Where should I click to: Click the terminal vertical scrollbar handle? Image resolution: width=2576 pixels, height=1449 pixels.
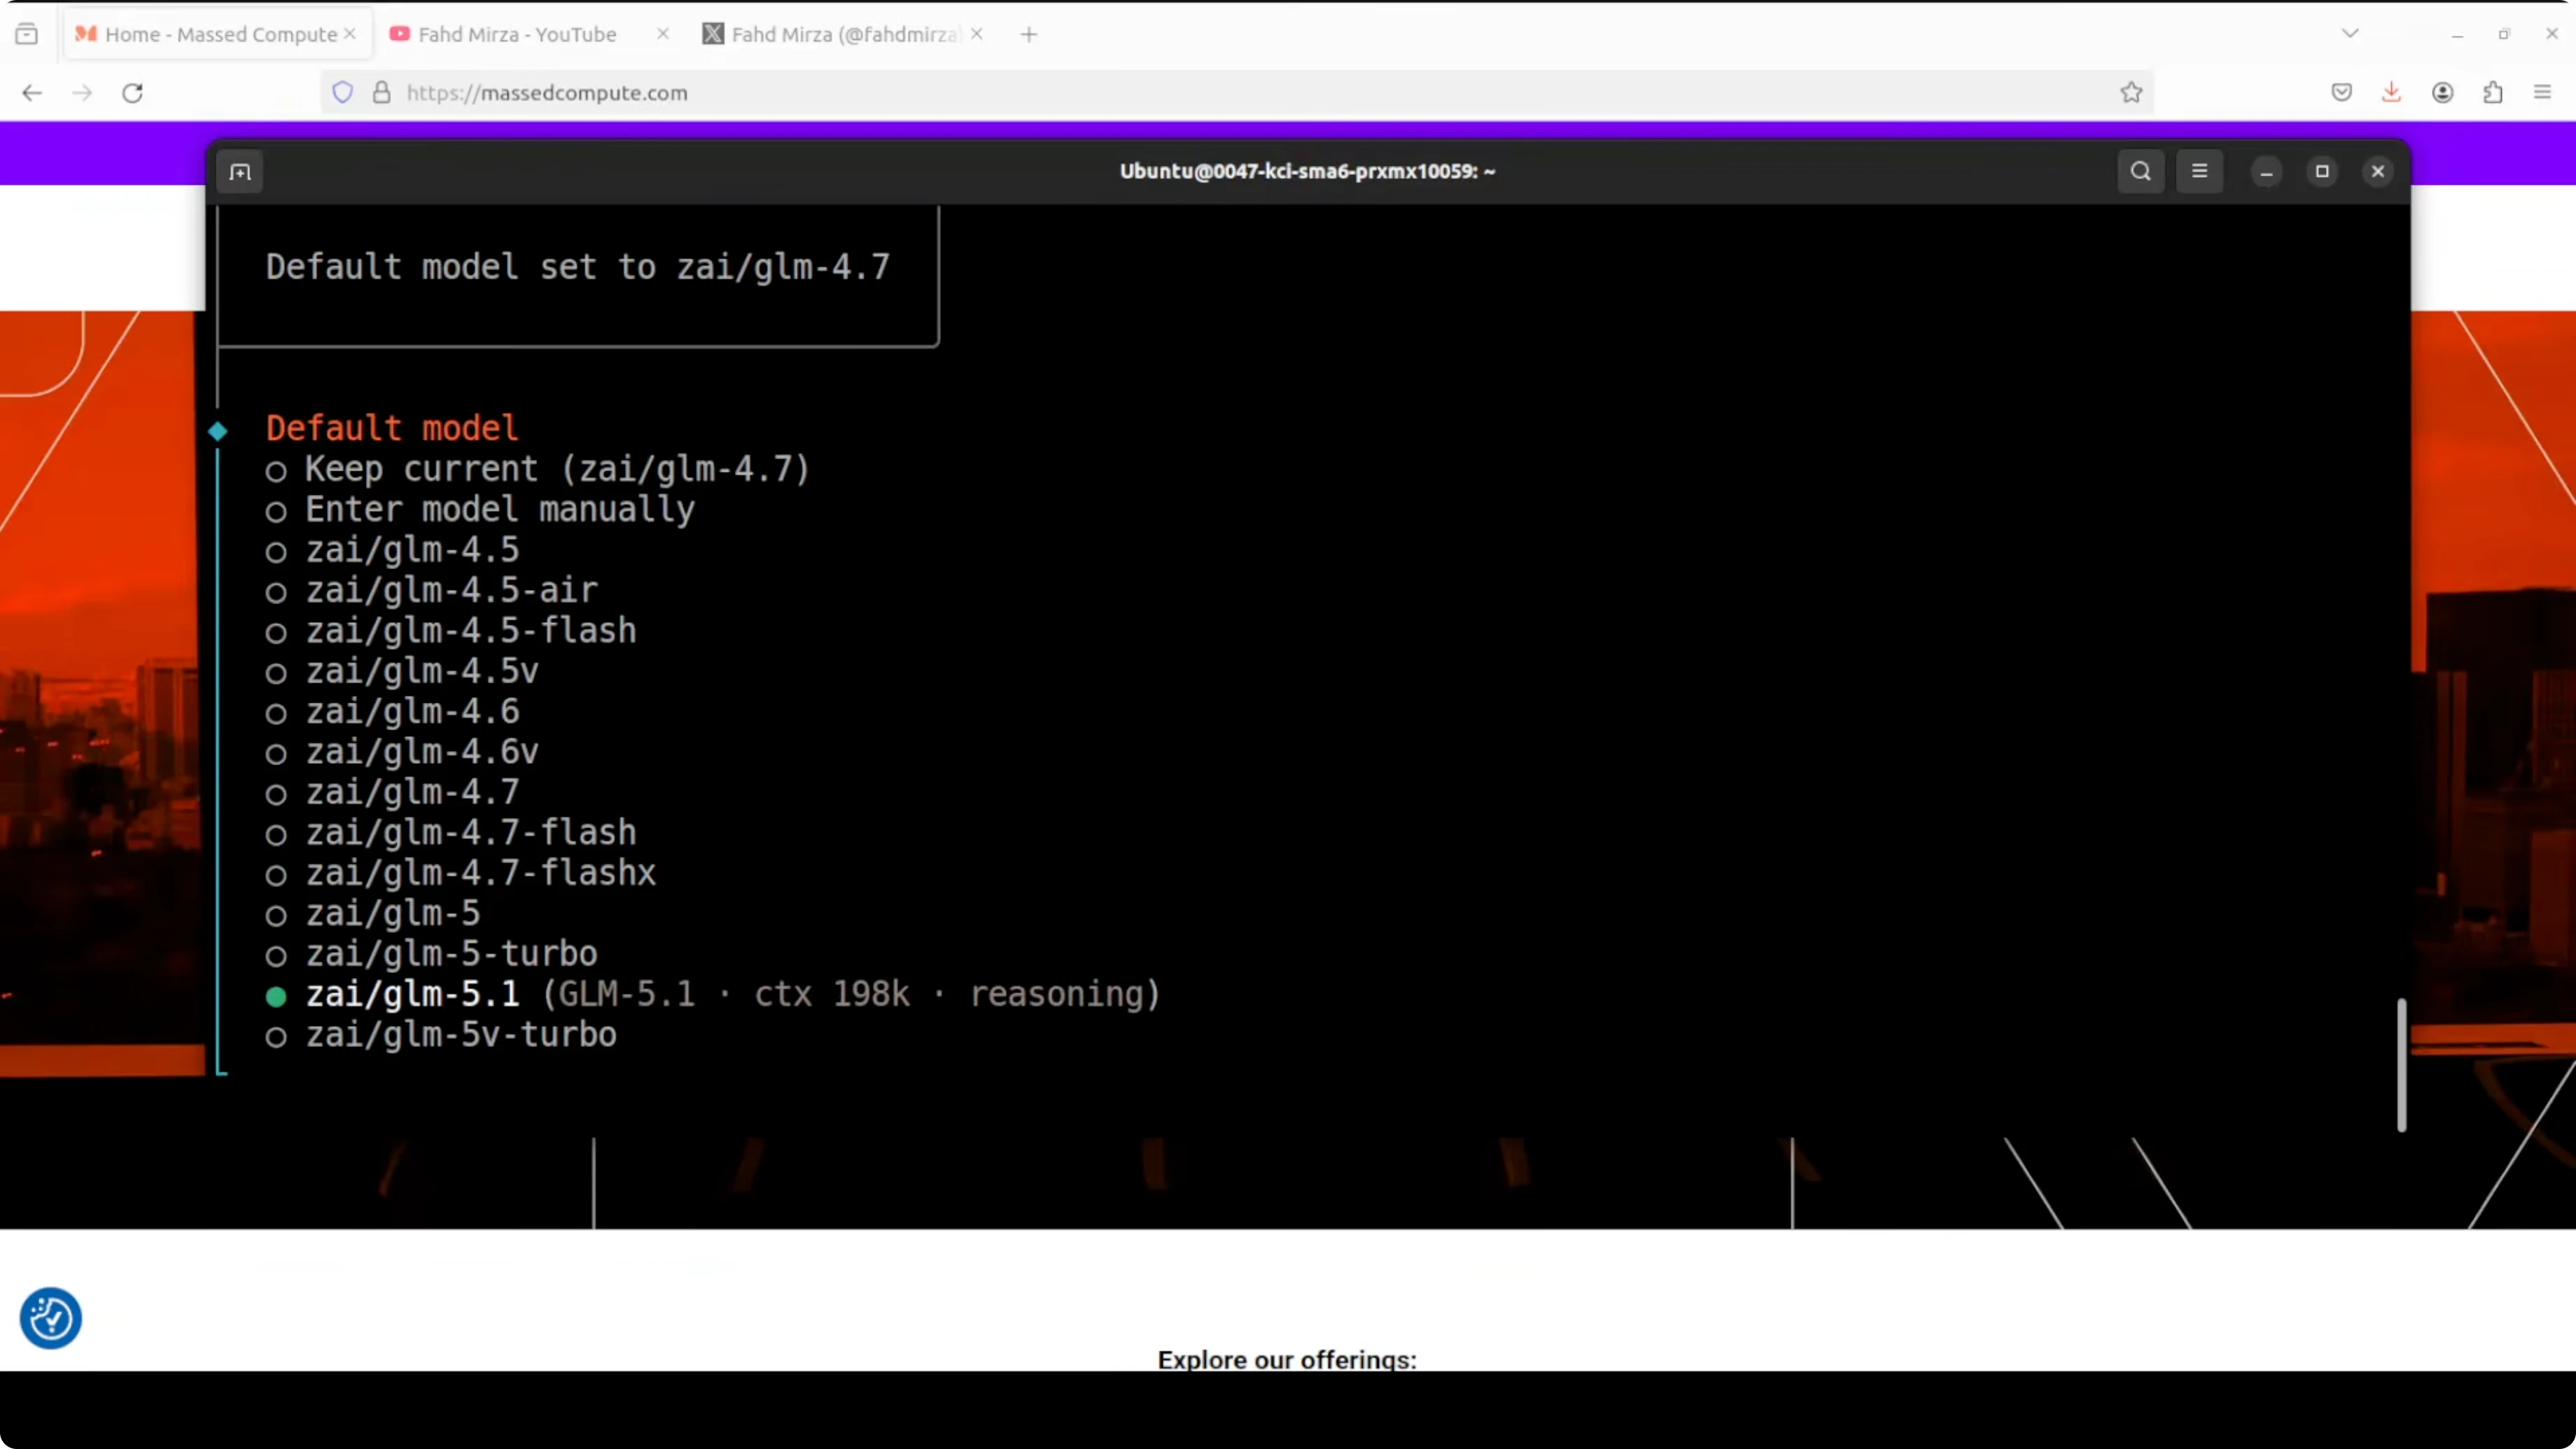point(2401,1064)
